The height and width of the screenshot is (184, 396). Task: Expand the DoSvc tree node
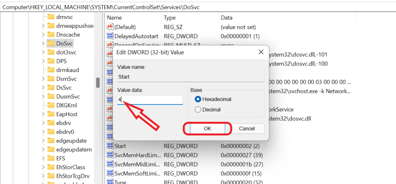tap(43, 43)
